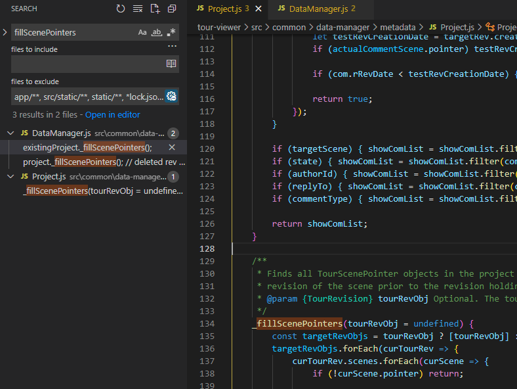This screenshot has height=389, width=517.
Task: Open search results in editor link
Action: pos(112,114)
